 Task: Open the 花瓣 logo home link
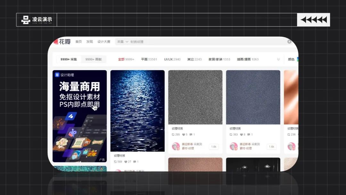[x=62, y=41]
